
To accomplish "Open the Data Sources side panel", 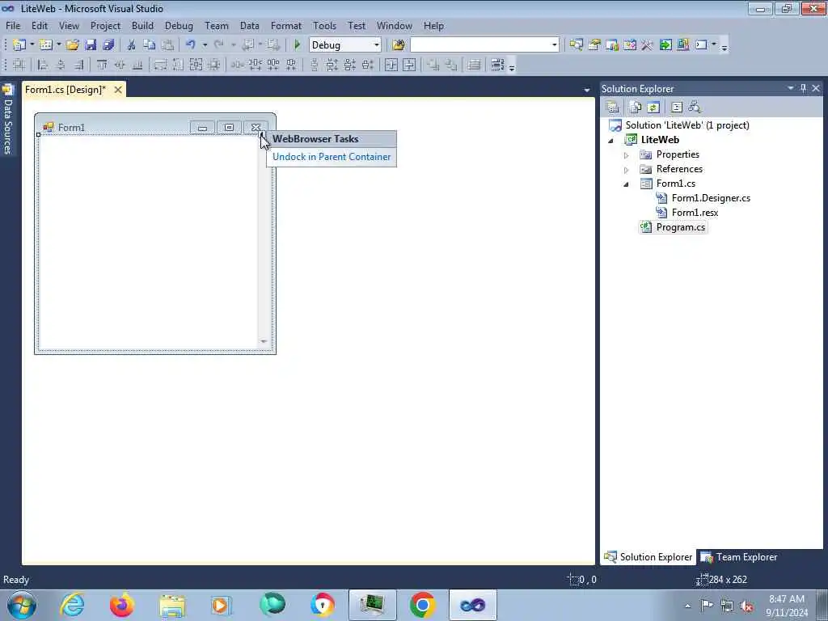I will click(x=7, y=120).
